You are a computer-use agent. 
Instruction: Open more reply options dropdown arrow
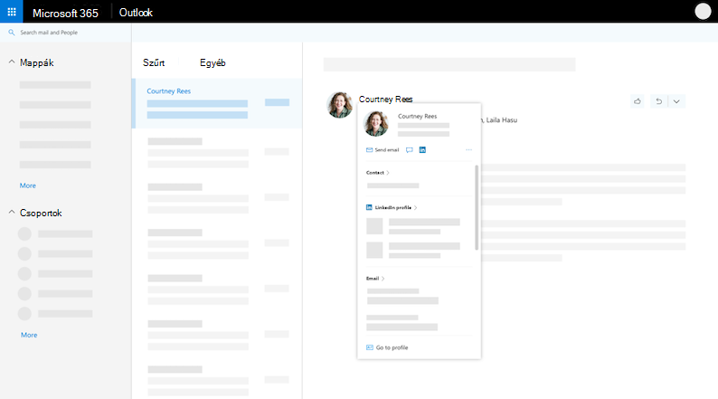tap(676, 101)
